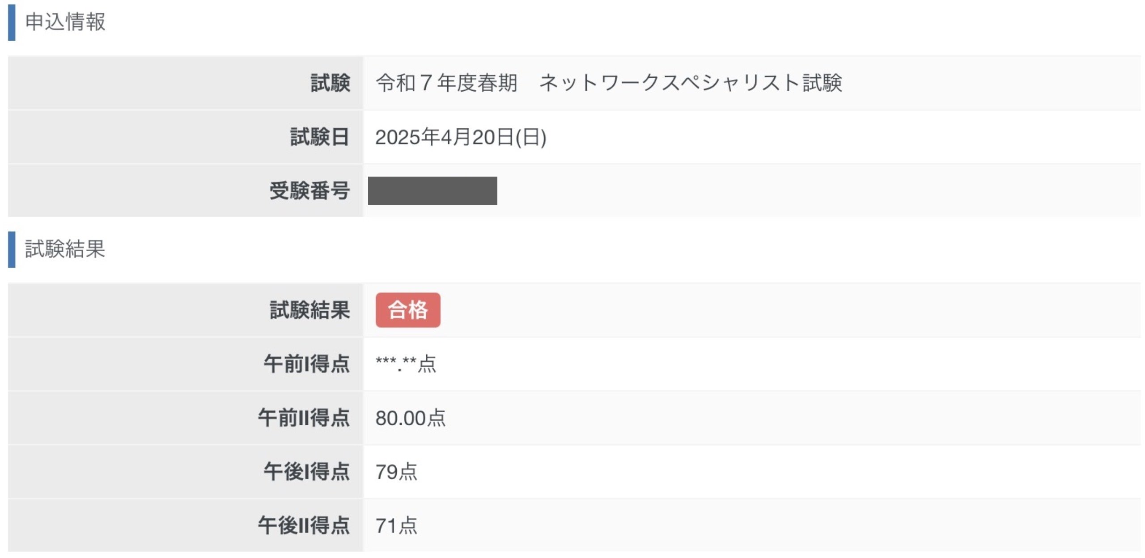Click the 試験結果 section heading

(65, 249)
